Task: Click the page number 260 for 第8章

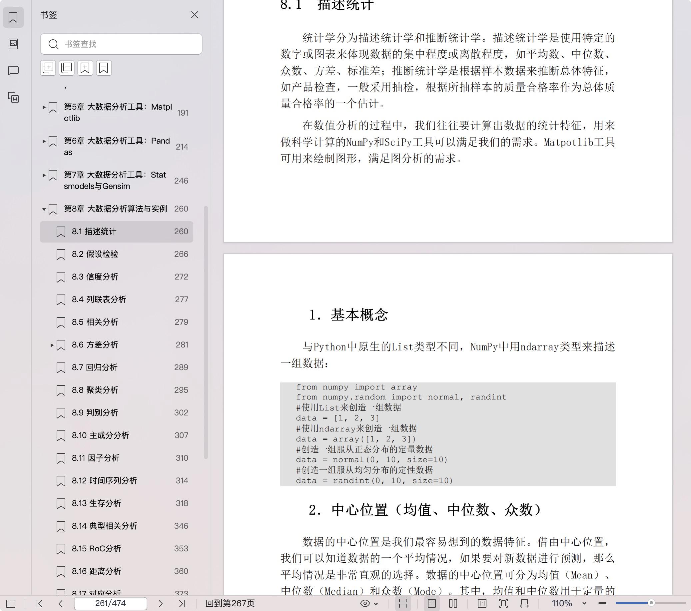Action: [181, 209]
